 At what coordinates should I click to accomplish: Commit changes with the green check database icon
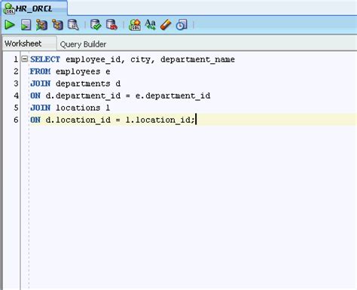96,25
